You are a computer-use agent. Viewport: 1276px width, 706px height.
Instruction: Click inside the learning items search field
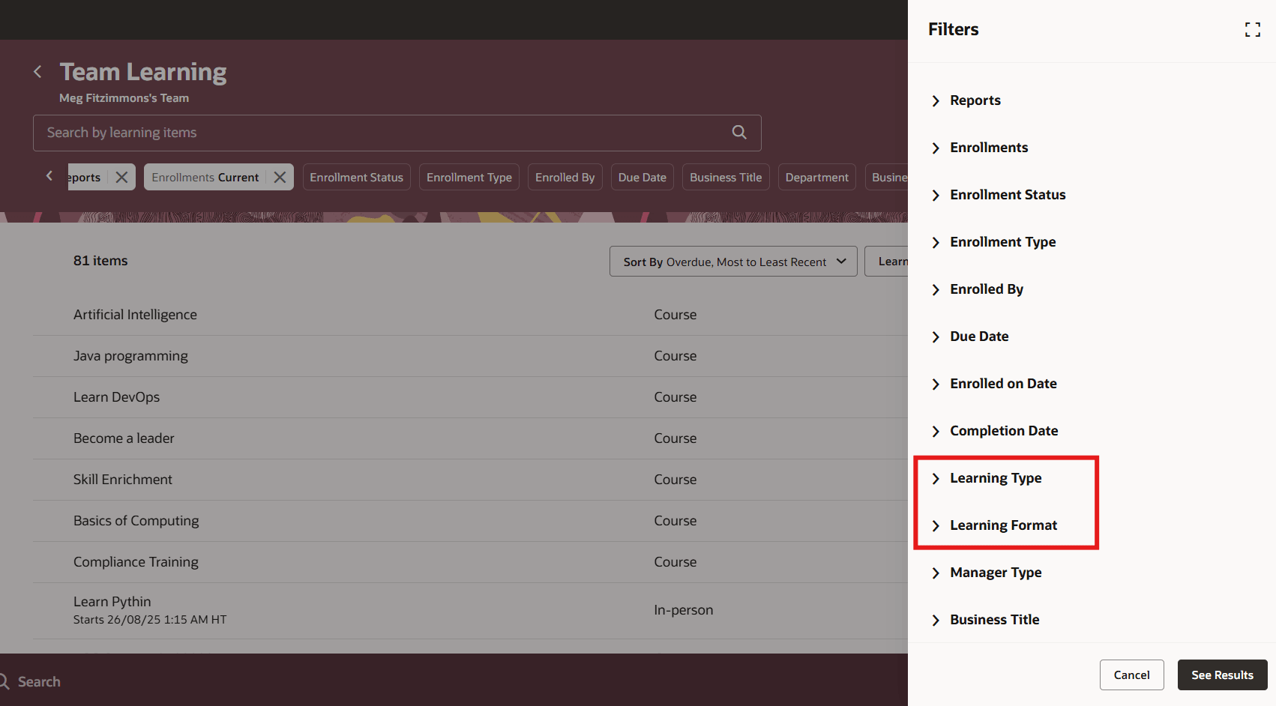[x=375, y=132]
